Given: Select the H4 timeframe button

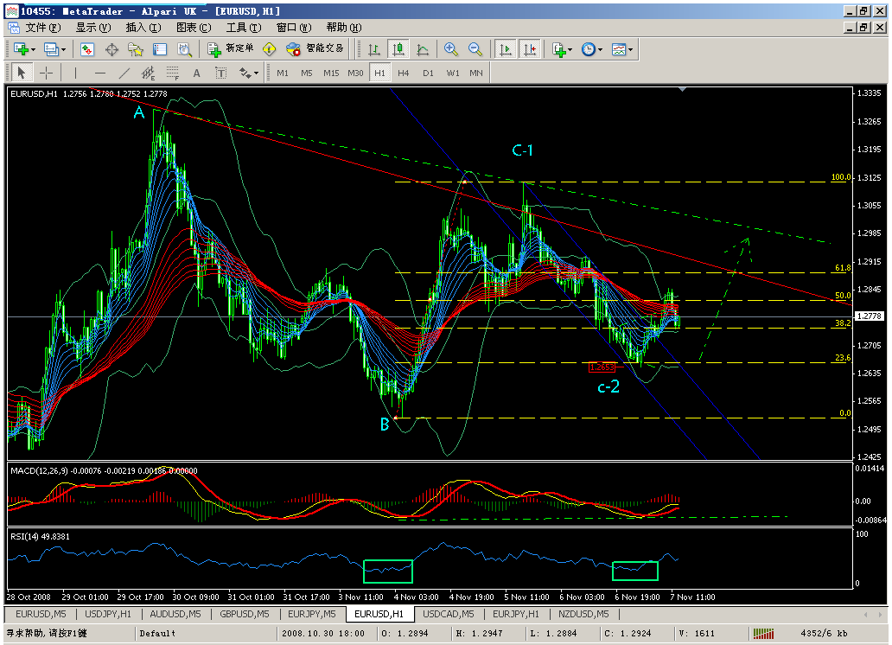Looking at the screenshot, I should click(x=404, y=73).
